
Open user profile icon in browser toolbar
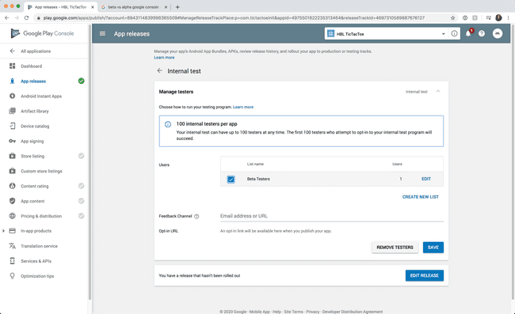(x=498, y=17)
